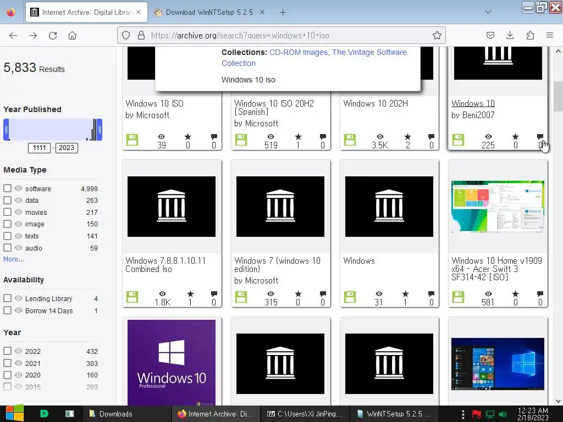Click reviews bubble on Windows 7 windows 10 edition card

(x=323, y=294)
